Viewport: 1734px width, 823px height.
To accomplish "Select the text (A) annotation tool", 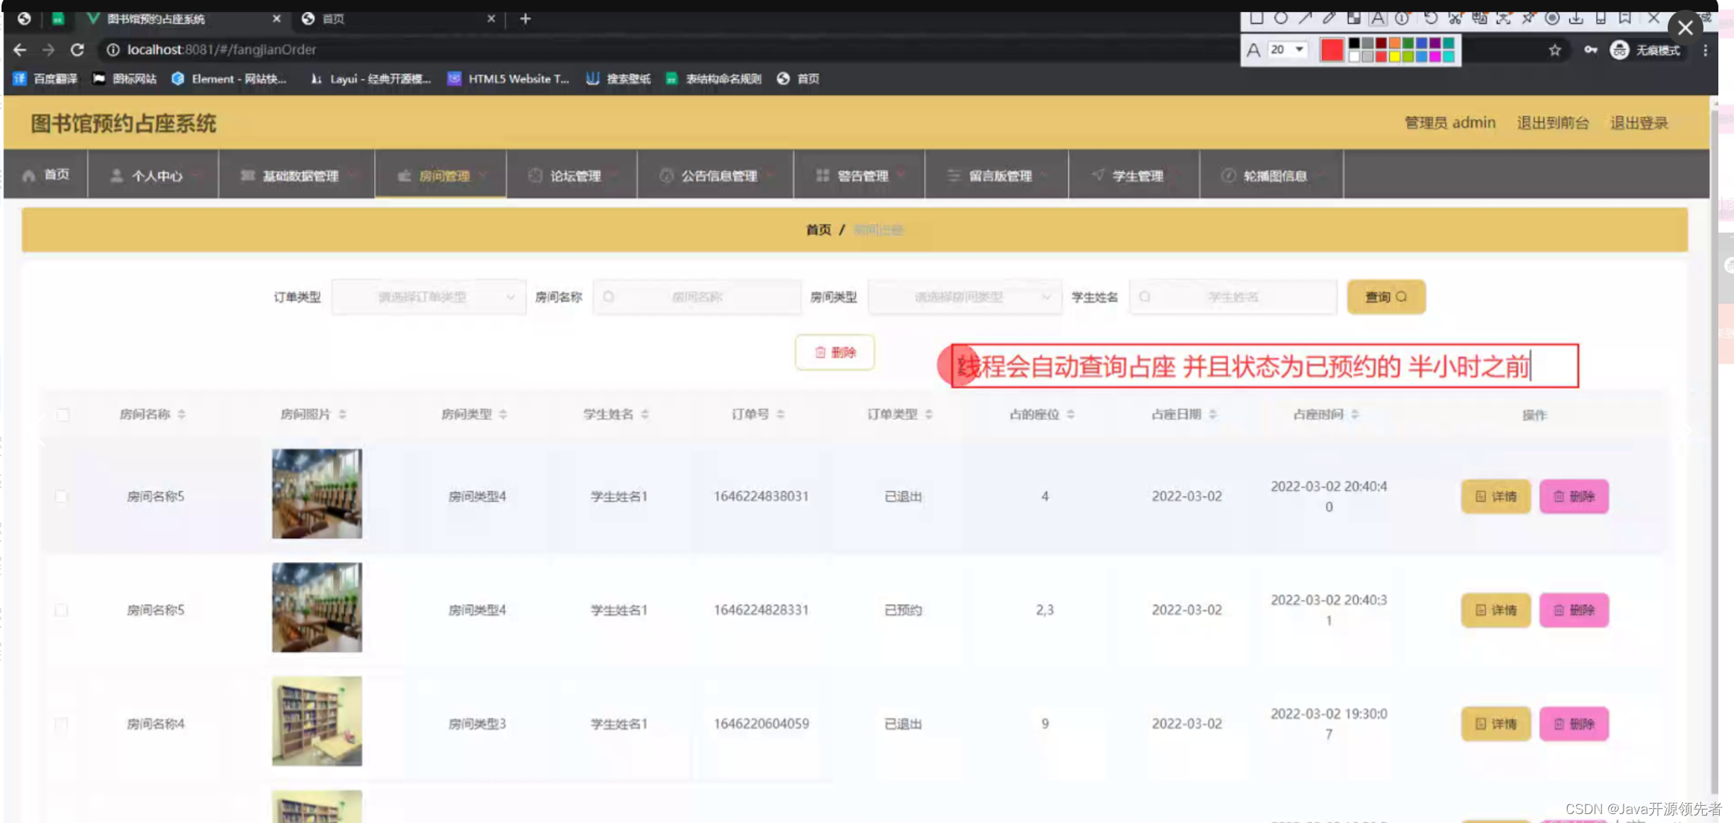I will click(x=1378, y=19).
